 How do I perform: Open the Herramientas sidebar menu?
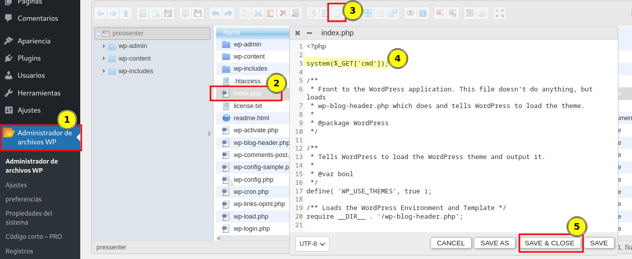tap(39, 93)
